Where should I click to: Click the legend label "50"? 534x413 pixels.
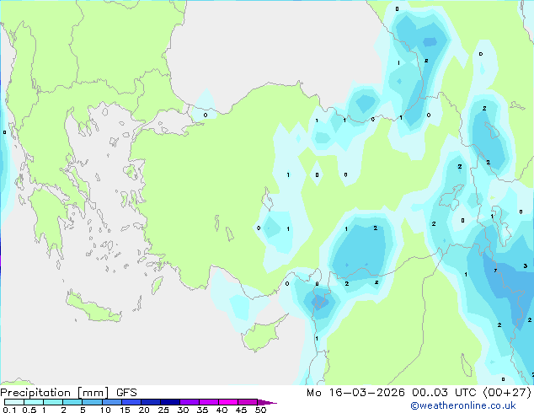[260, 410]
